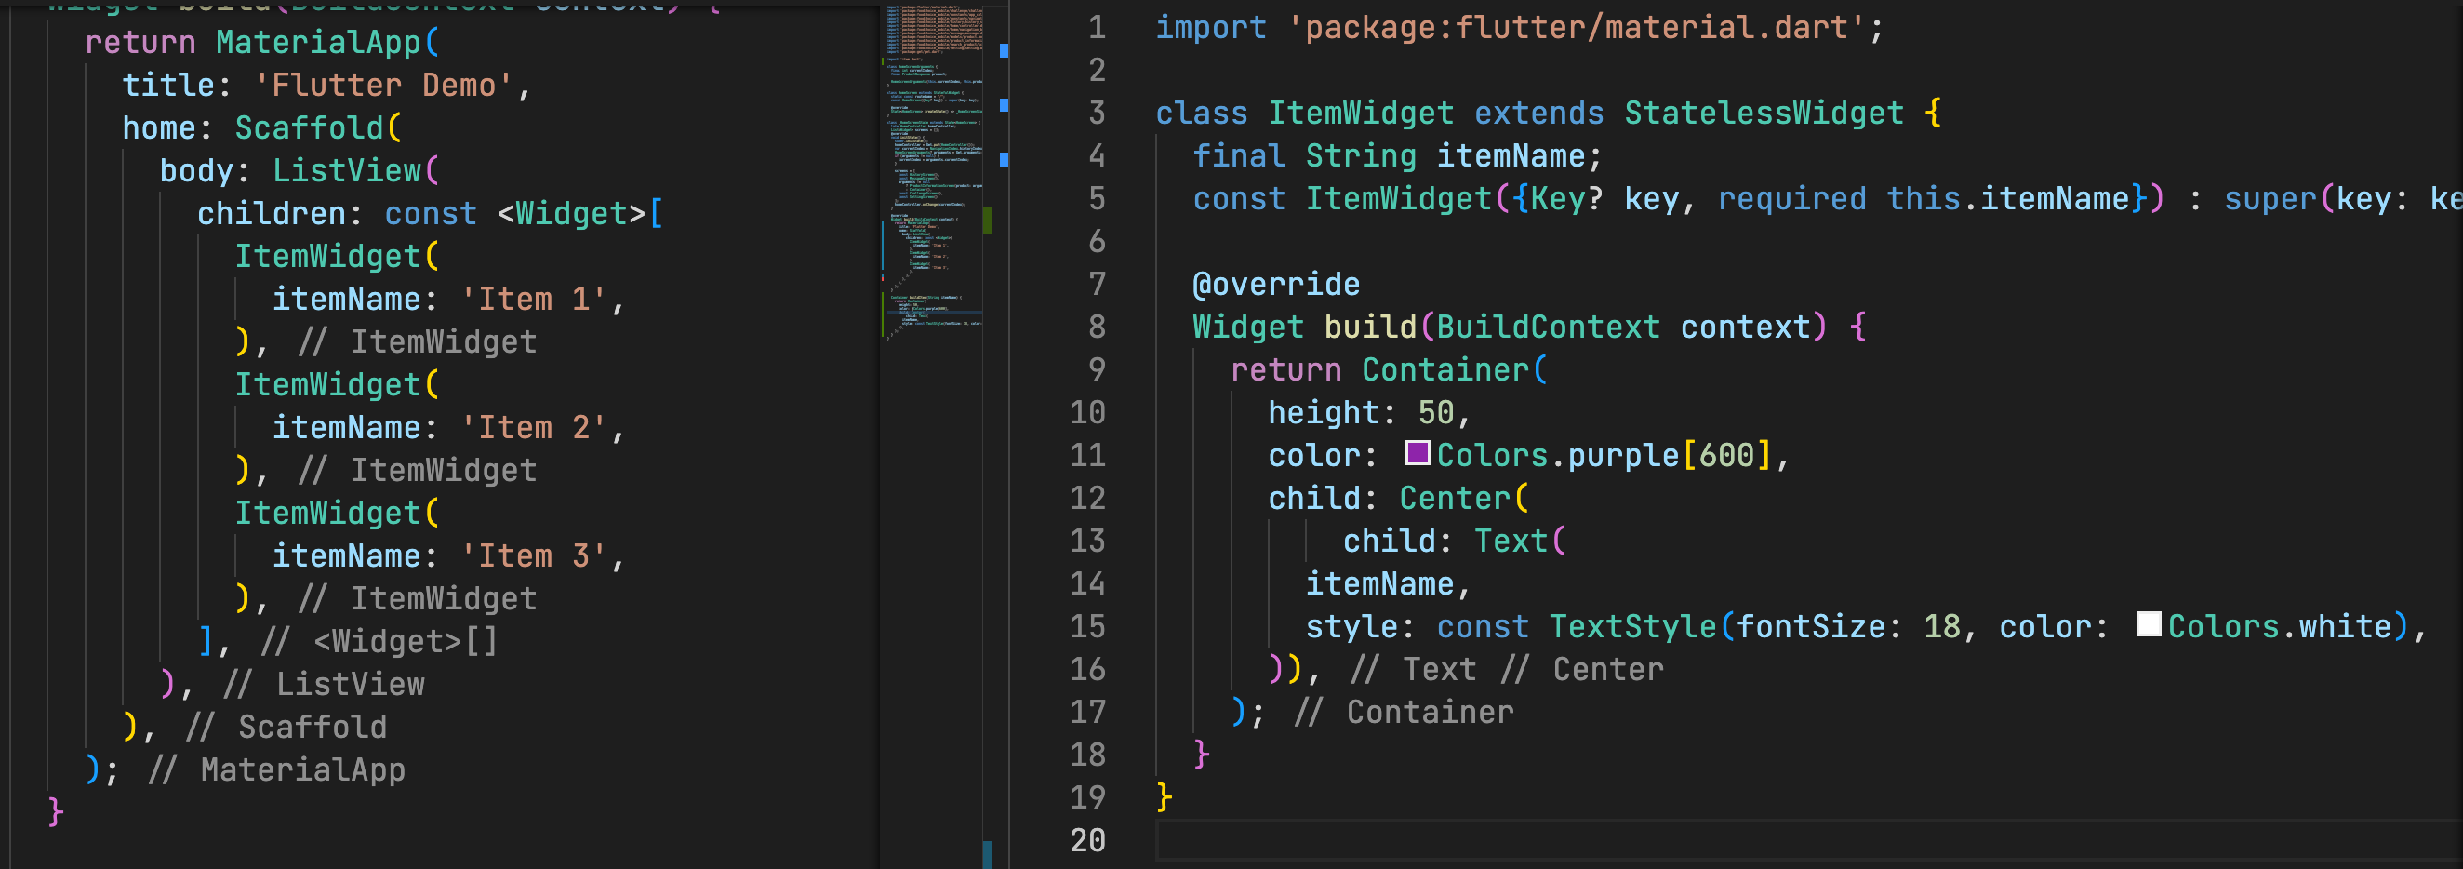Select line number 1 in the gutter
This screenshot has width=2463, height=869.
click(1097, 28)
